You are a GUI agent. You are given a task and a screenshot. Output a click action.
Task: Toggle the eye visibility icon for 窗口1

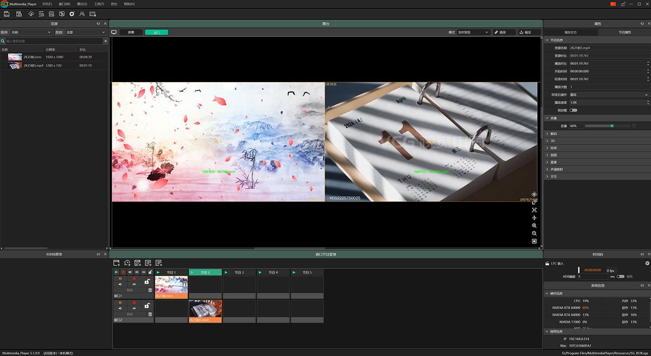134,284
